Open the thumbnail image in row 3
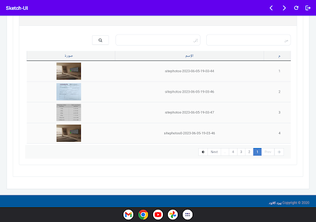This screenshot has width=316, height=222. tap(69, 112)
